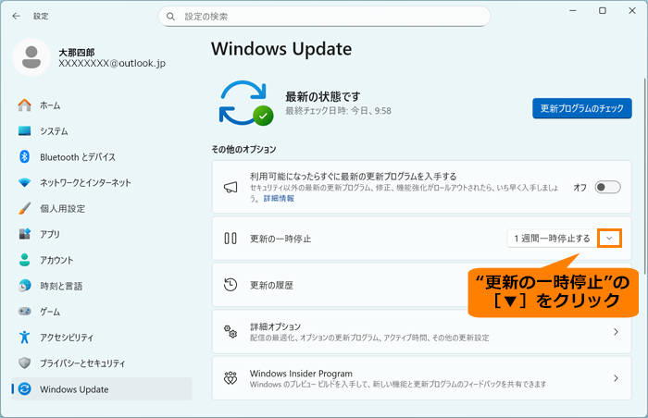
Task: Click the network Wi-Fi icon
Action: point(24,182)
